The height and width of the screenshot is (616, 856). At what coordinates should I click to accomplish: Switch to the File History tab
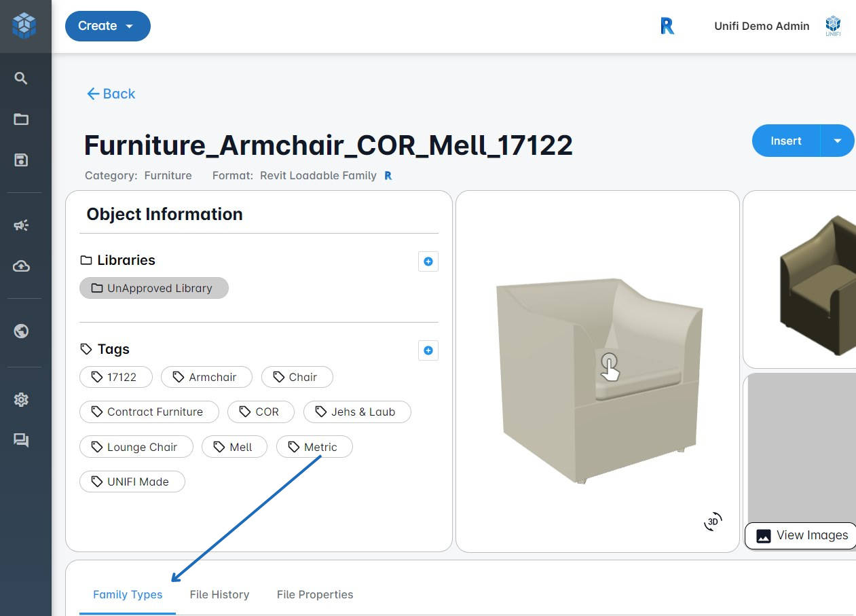point(219,594)
